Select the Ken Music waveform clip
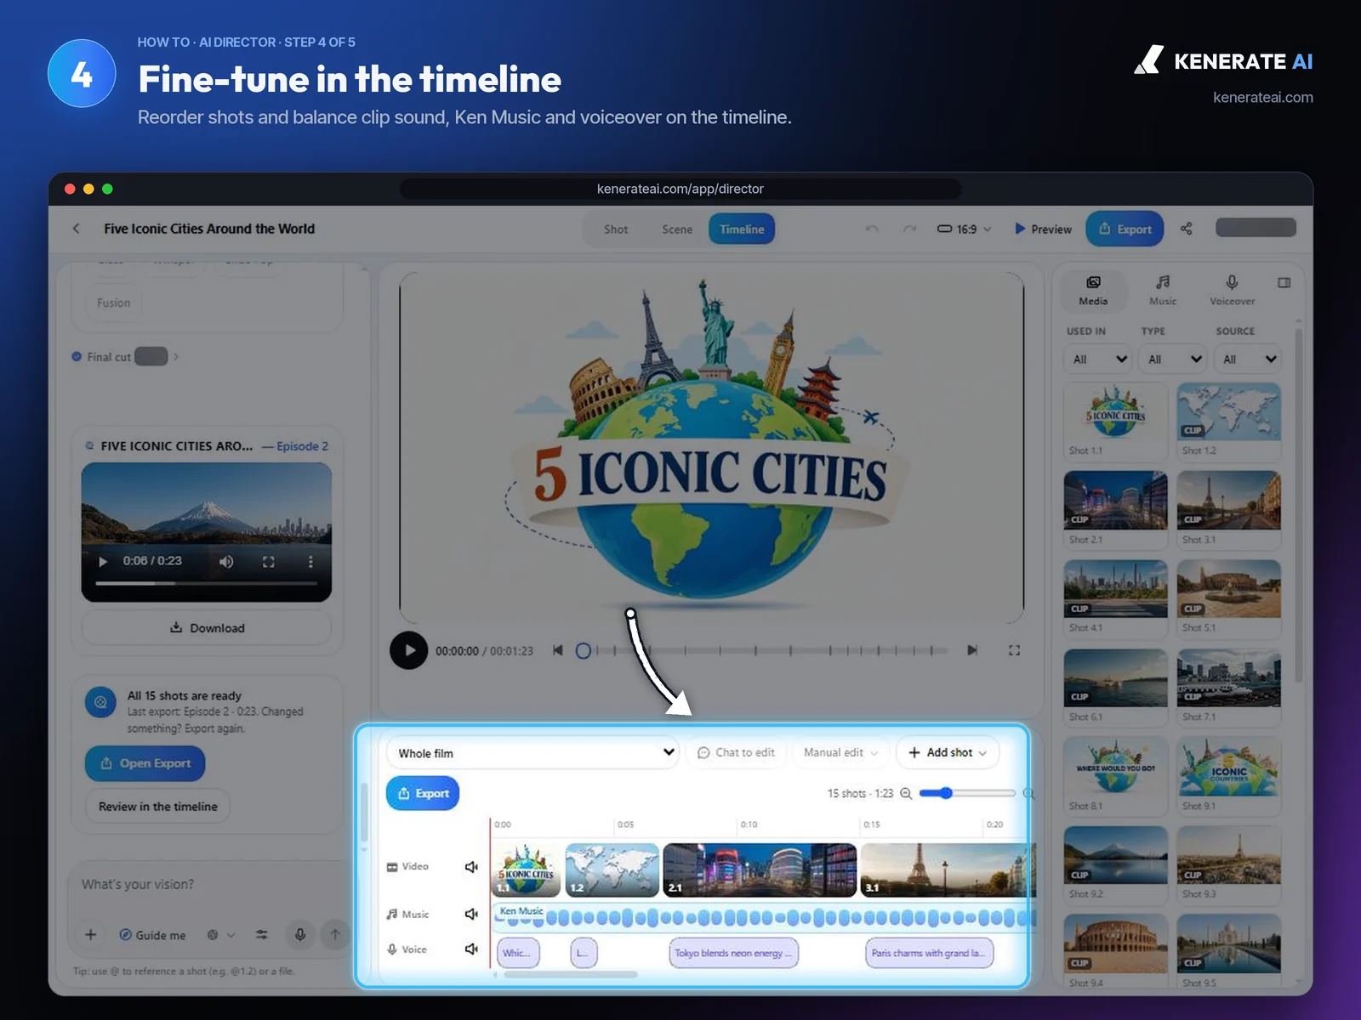Screen dimensions: 1361x1020 [x=763, y=917]
